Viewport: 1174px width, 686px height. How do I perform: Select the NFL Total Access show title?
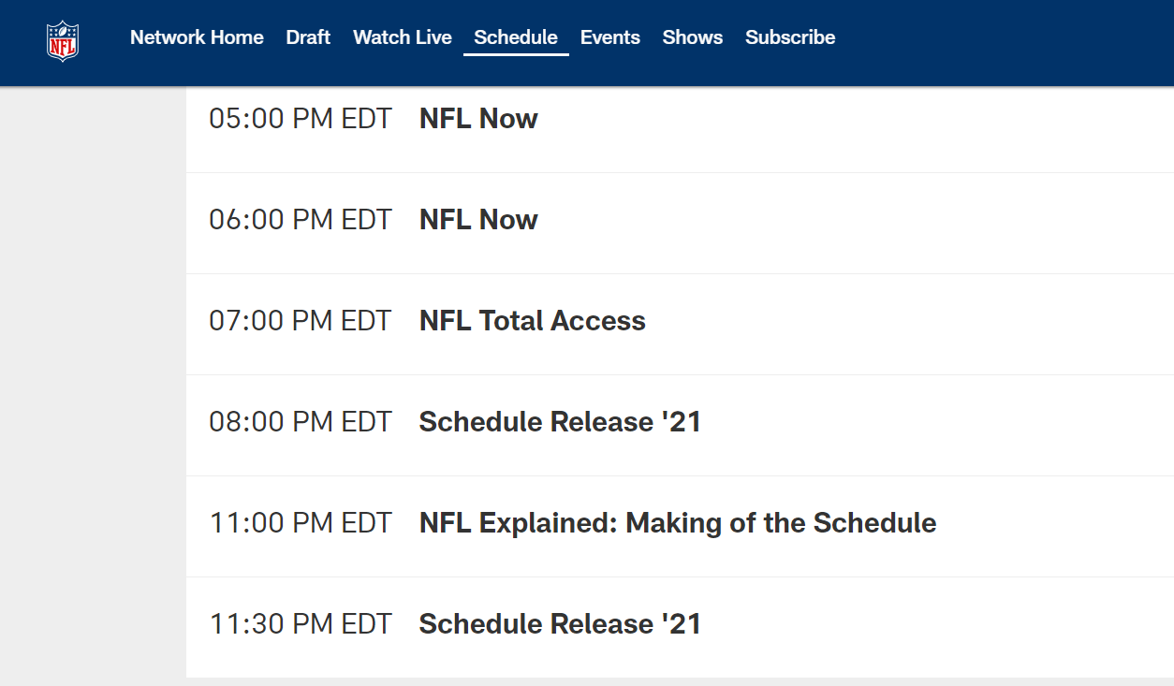[532, 321]
